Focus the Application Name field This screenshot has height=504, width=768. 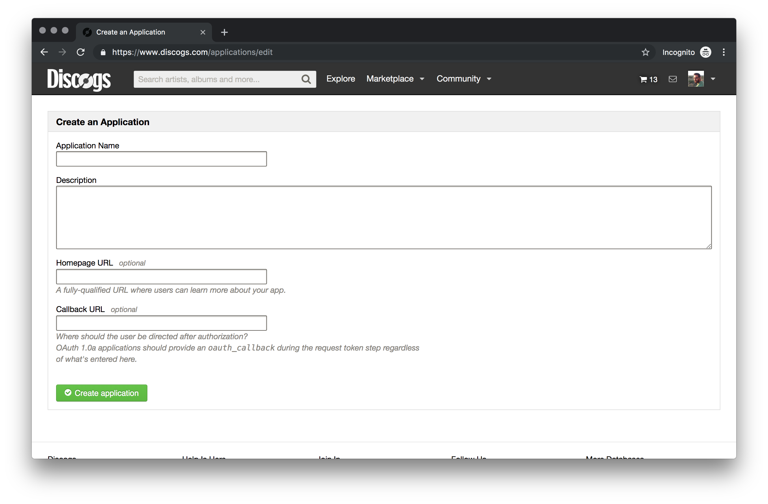click(x=161, y=159)
